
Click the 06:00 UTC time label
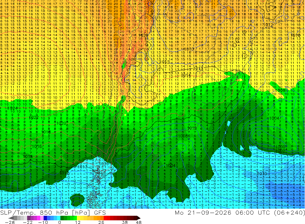point(252,212)
